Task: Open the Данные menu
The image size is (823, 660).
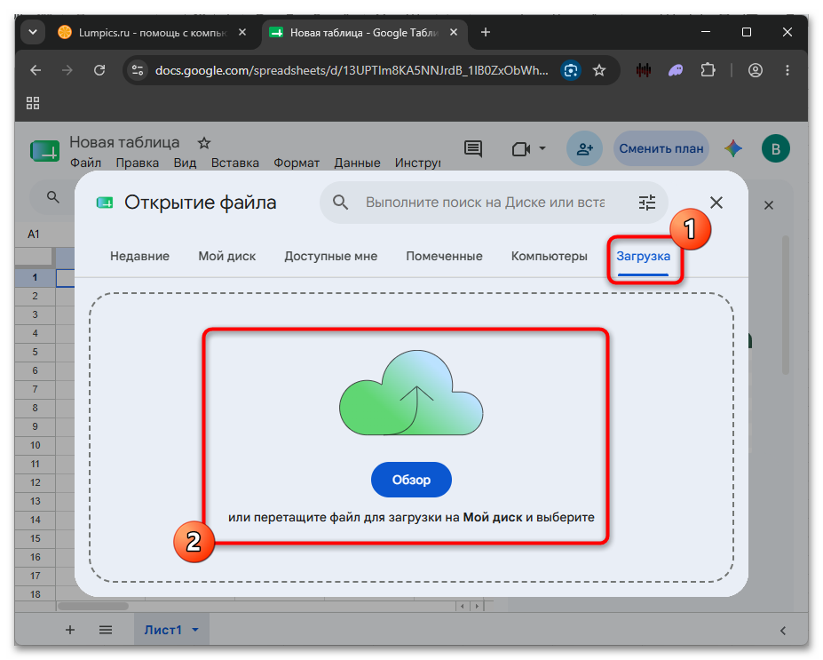Action: [x=357, y=163]
